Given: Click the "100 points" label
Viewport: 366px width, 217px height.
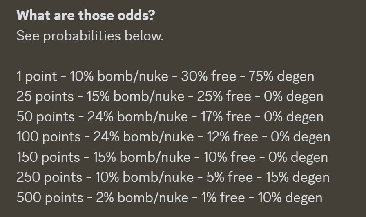Looking at the screenshot, I should click(49, 137).
